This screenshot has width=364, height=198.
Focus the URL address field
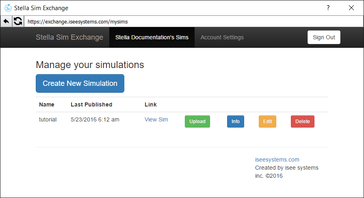(x=191, y=21)
